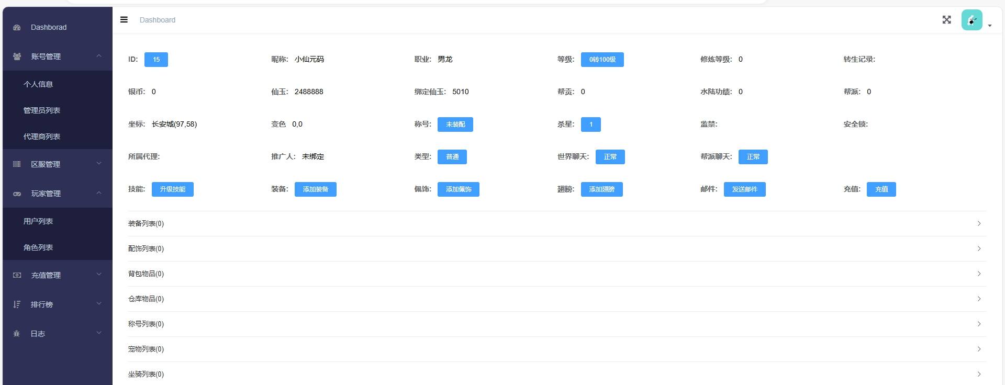Toggle sidebar with hamburger menu icon
Screen dimensions: 1005x385
click(x=124, y=20)
